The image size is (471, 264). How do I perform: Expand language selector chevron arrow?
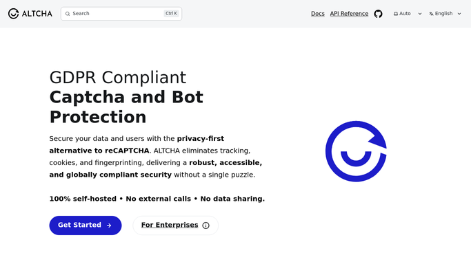pos(459,14)
